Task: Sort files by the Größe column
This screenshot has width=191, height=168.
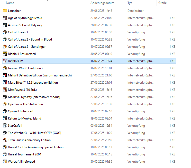Action: click(x=162, y=3)
